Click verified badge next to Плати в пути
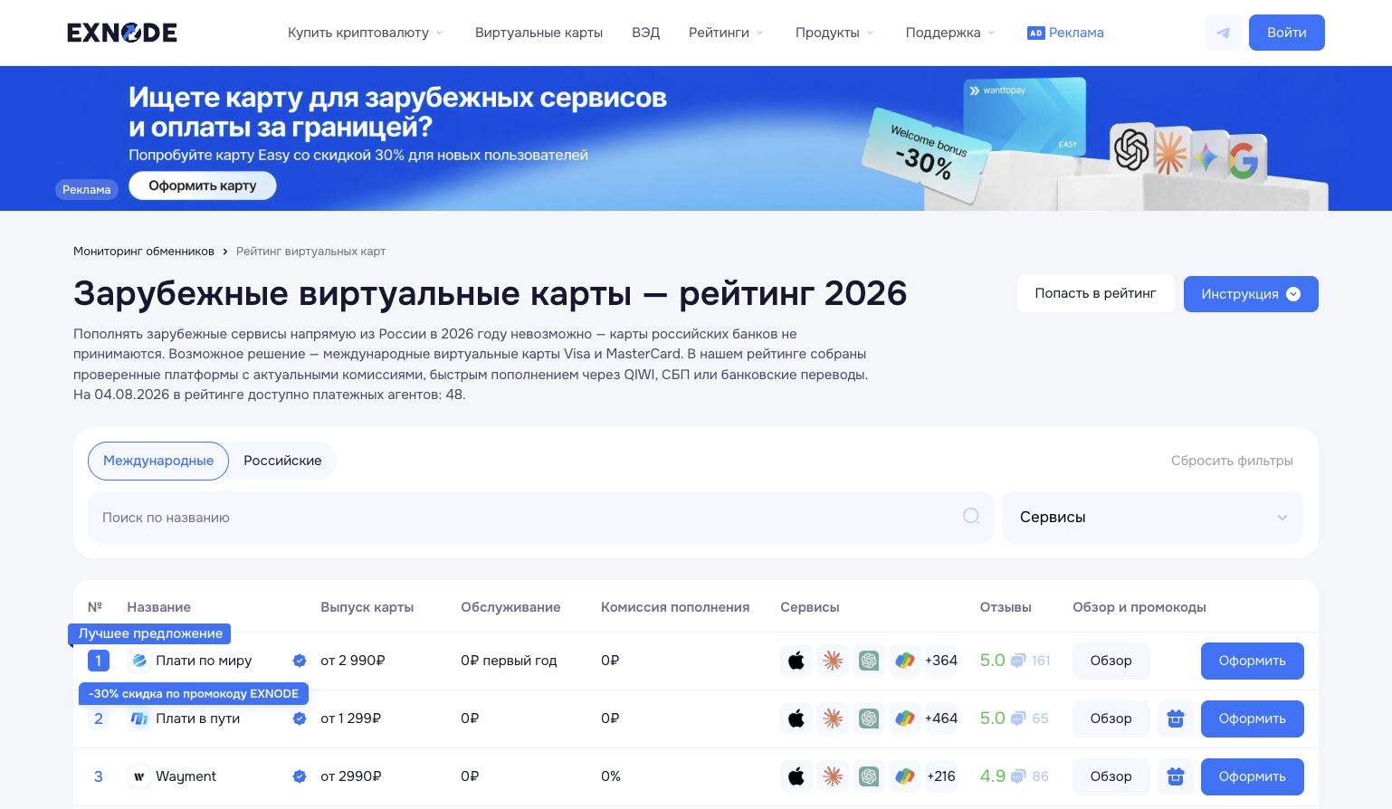The image size is (1392, 809). [300, 719]
